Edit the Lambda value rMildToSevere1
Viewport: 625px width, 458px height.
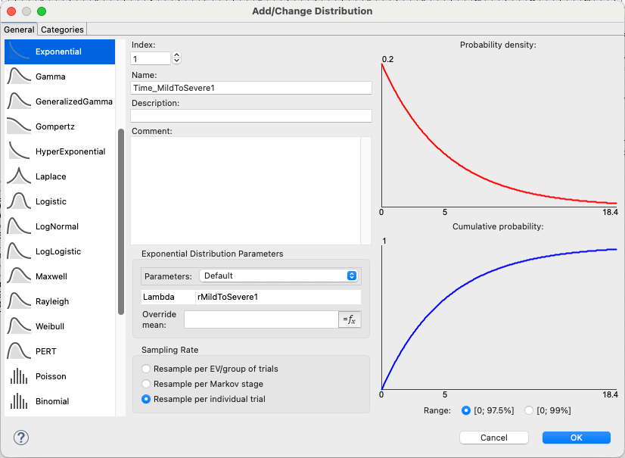click(278, 297)
